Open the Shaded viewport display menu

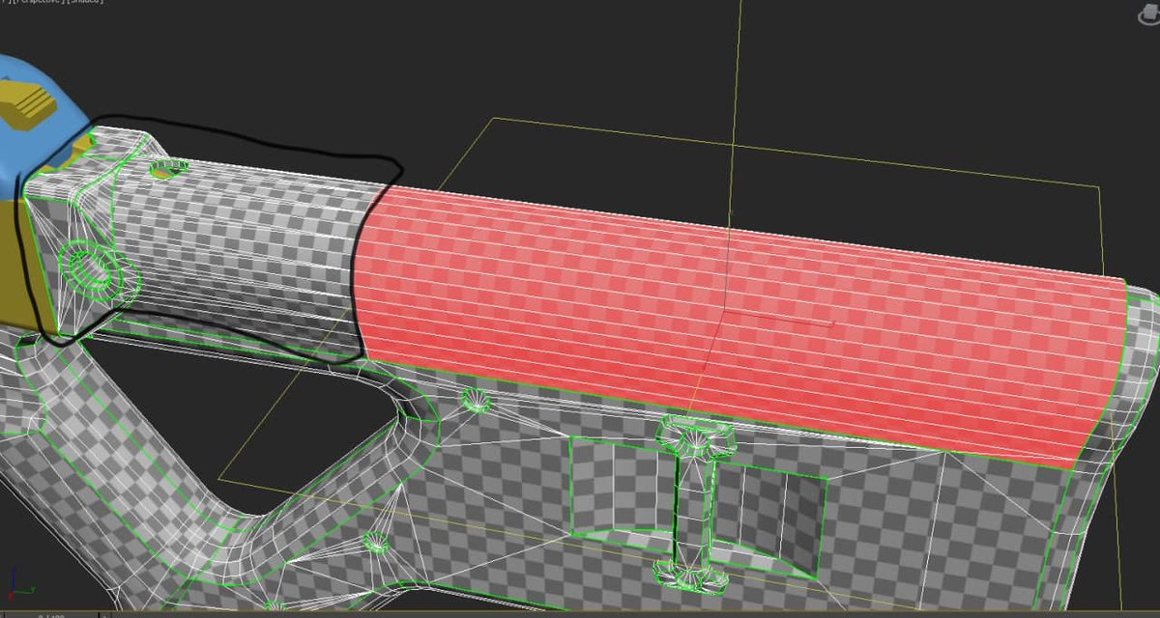click(x=87, y=3)
